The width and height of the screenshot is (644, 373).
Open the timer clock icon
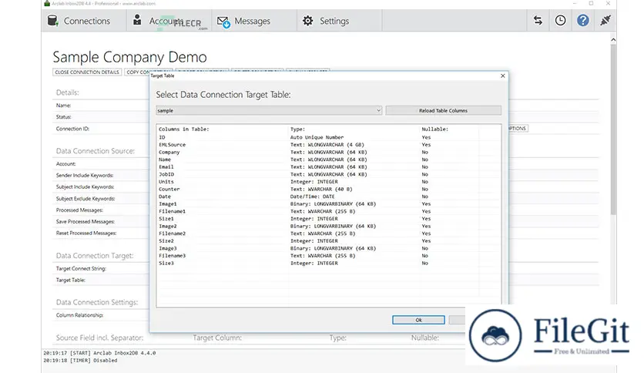coord(560,21)
